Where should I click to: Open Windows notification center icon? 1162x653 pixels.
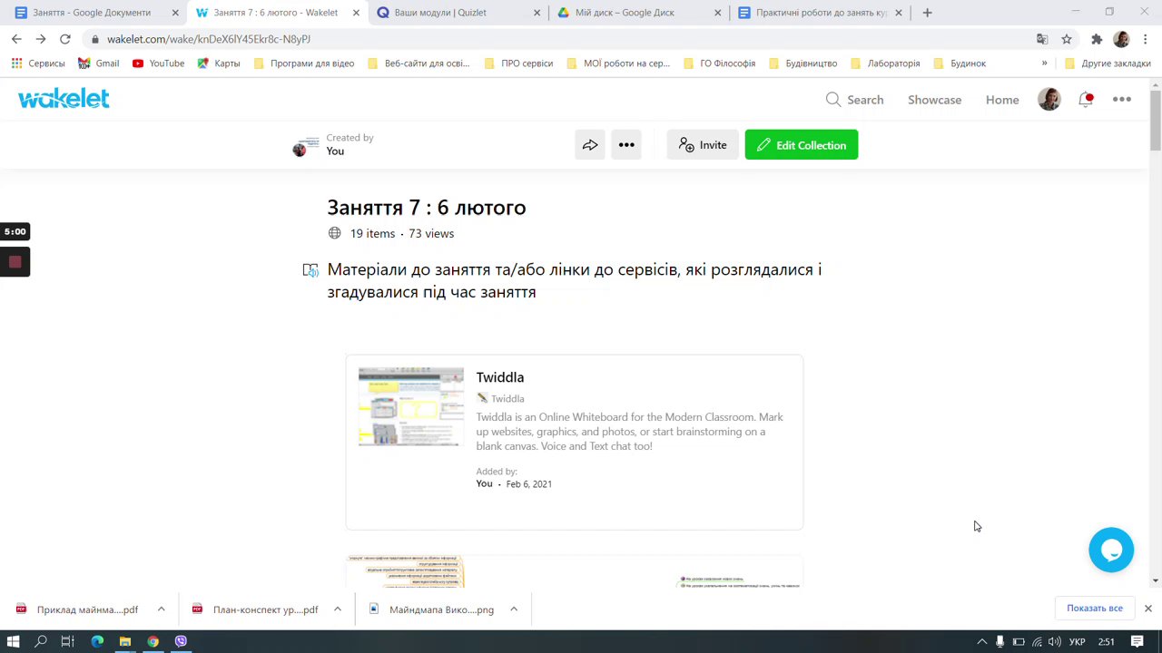click(1137, 642)
